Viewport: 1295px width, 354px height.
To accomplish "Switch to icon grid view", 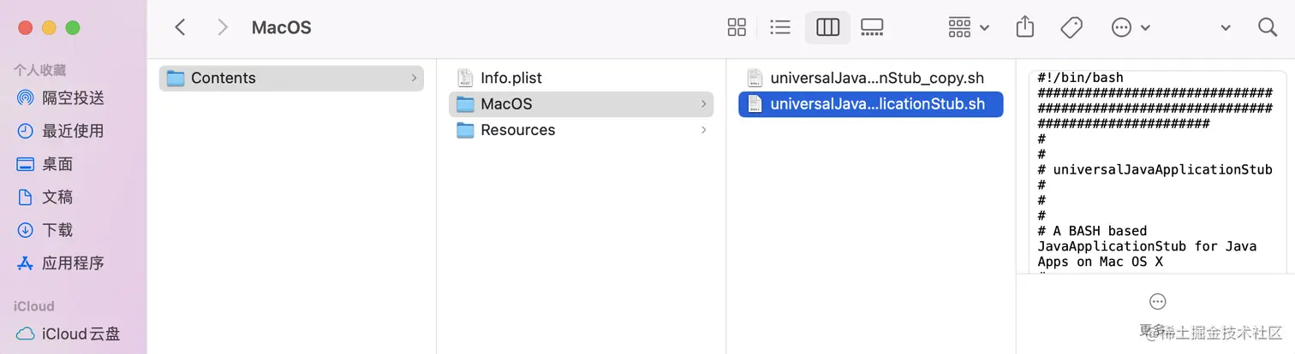I will (x=737, y=27).
